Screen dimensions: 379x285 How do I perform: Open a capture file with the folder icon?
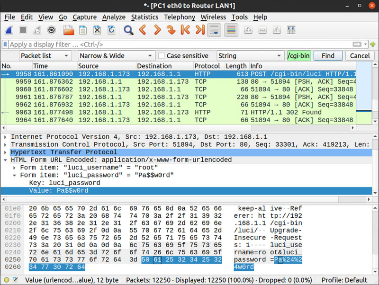pos(69,30)
